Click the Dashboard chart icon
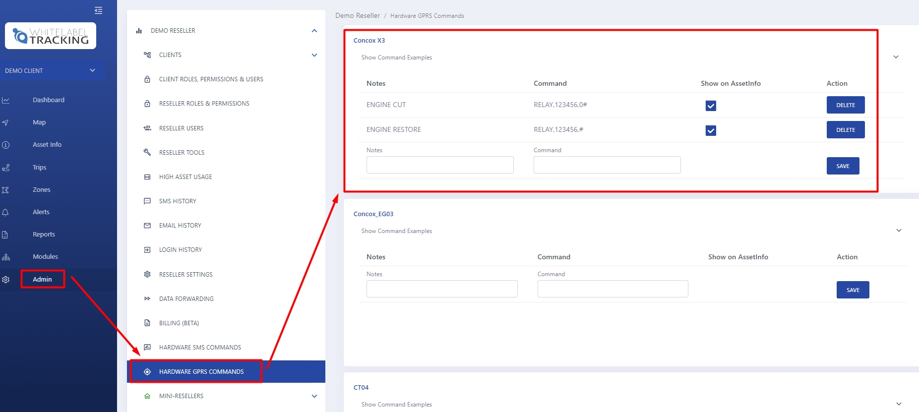919x412 pixels. click(x=6, y=100)
